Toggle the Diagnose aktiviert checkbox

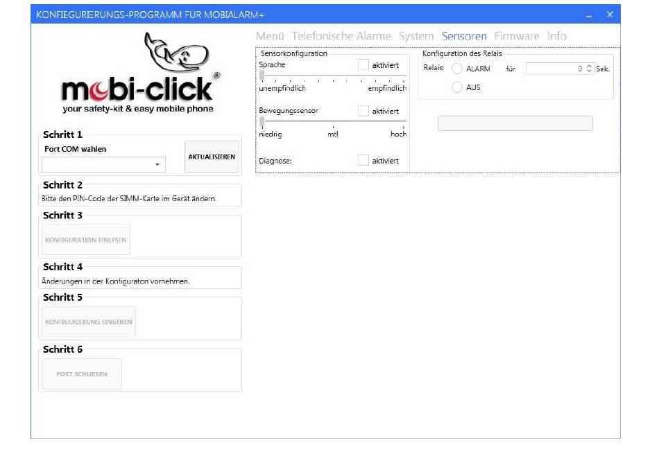coord(363,161)
